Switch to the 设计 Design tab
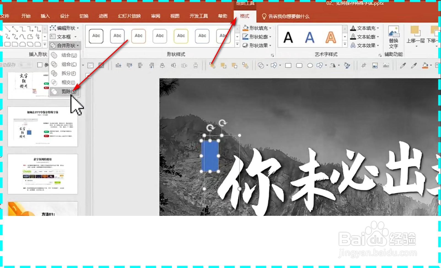Image resolution: width=441 pixels, height=268 pixels. click(x=64, y=16)
